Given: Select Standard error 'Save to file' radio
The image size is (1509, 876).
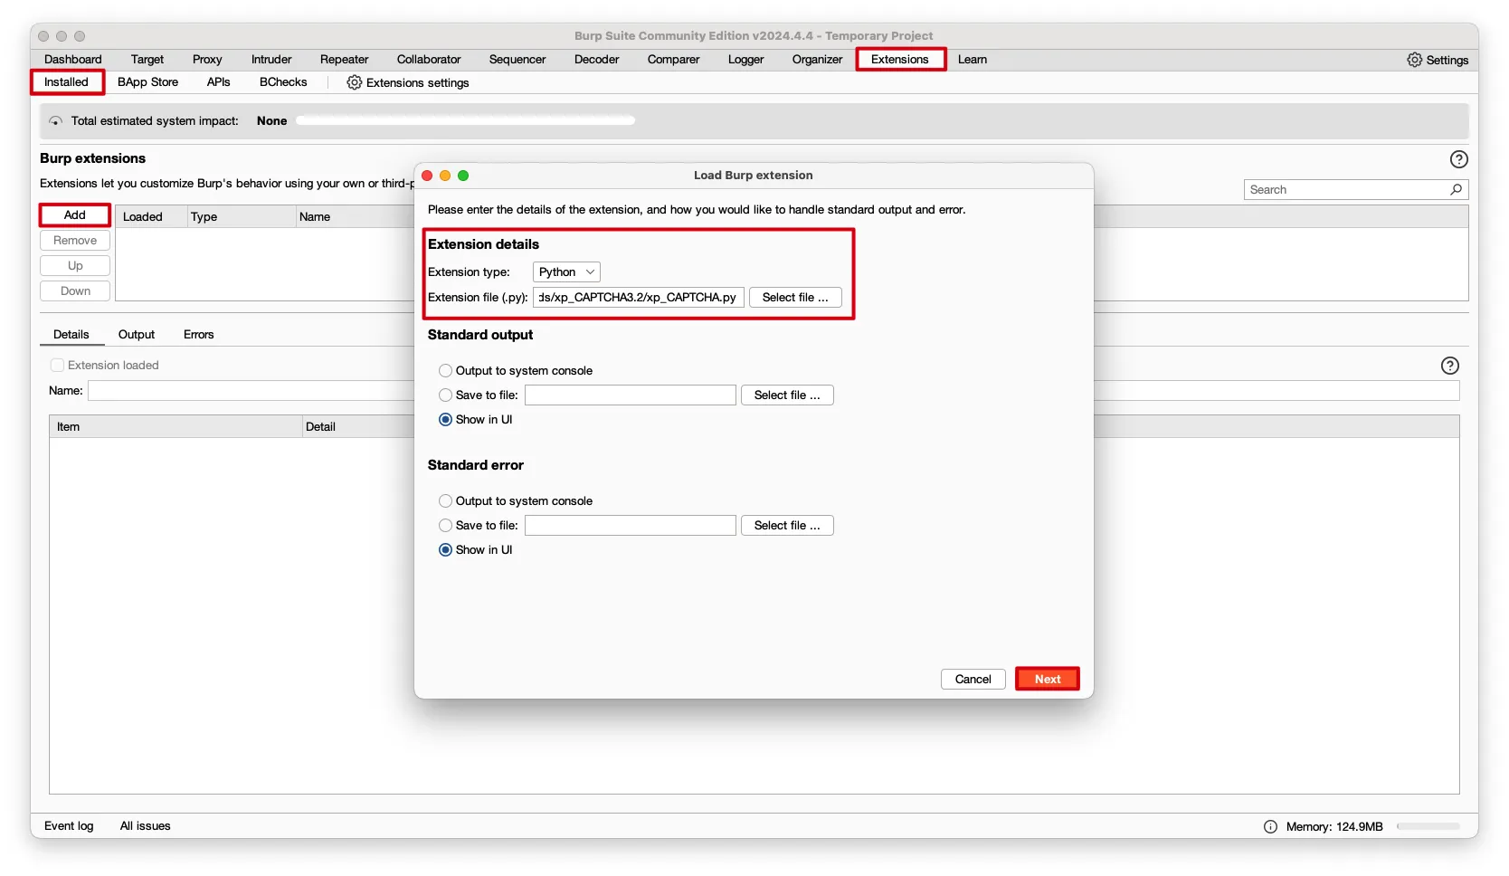Looking at the screenshot, I should coord(445,526).
